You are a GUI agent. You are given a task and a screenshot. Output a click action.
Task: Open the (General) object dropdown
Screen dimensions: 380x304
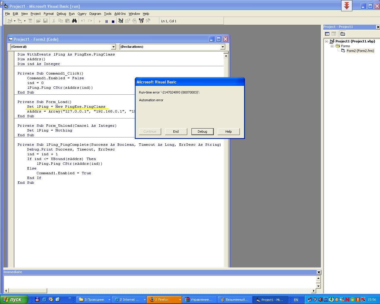click(x=113, y=47)
